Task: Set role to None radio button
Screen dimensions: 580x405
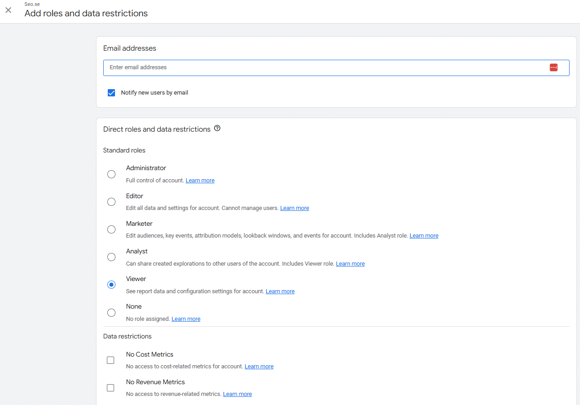Action: (111, 312)
